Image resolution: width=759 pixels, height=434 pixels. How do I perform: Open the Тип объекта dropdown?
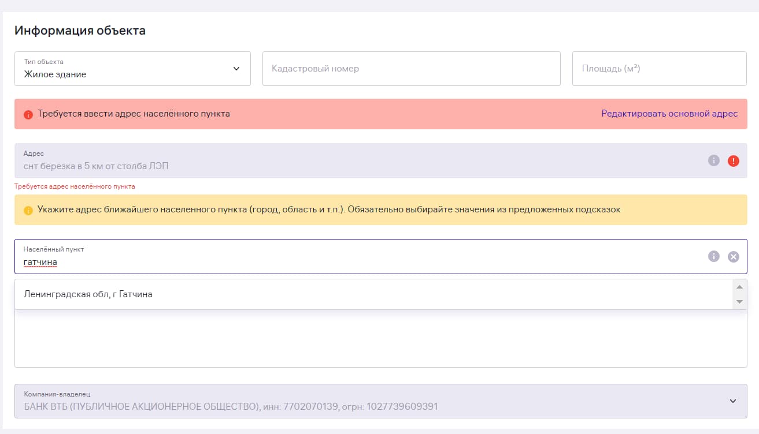point(132,69)
